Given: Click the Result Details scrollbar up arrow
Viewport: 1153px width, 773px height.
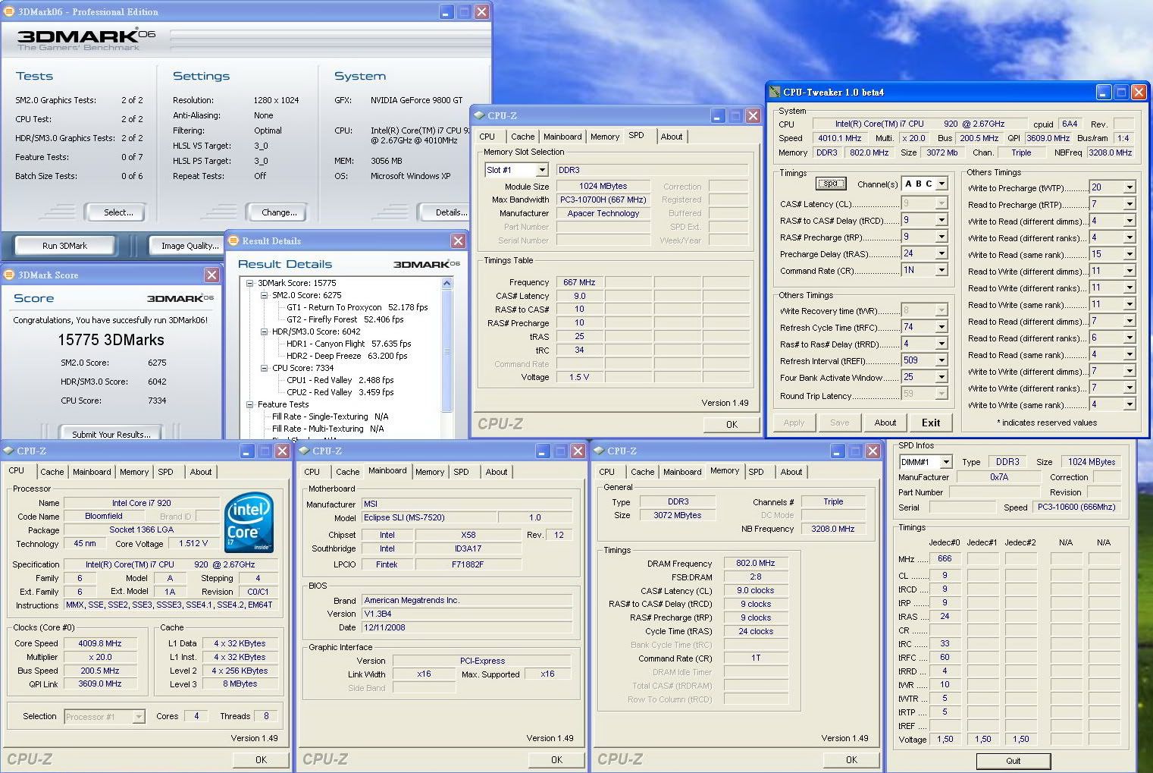Looking at the screenshot, I should (446, 283).
